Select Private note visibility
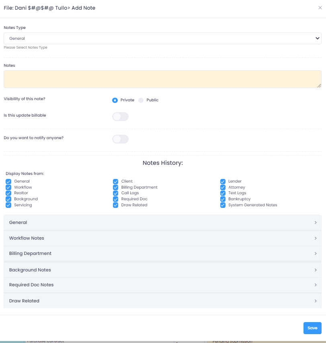The width and height of the screenshot is (326, 343). point(115,100)
